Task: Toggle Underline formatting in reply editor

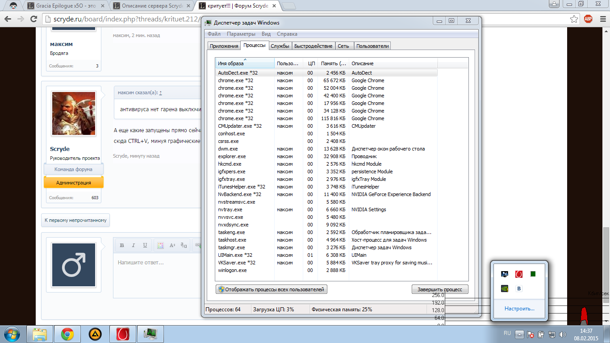Action: tap(145, 245)
